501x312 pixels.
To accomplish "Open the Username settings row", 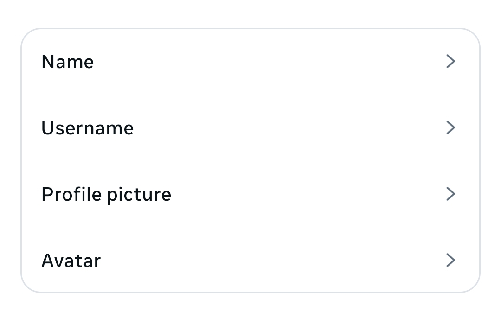I will pos(250,128).
